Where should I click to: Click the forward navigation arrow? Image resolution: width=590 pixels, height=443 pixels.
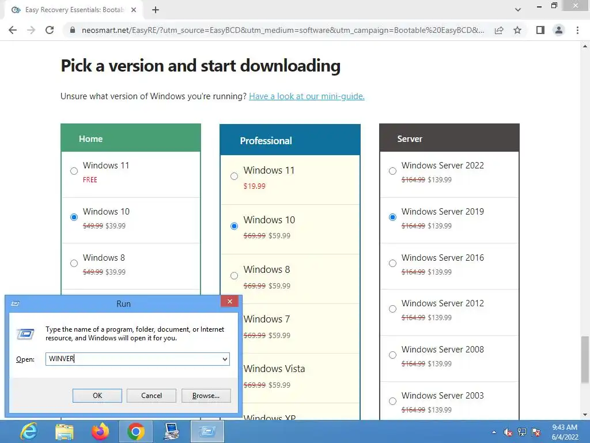[x=31, y=30]
